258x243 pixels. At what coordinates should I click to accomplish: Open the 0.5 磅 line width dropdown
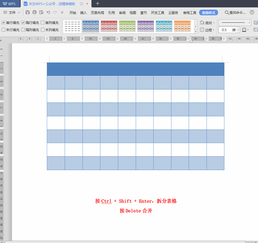(238, 30)
